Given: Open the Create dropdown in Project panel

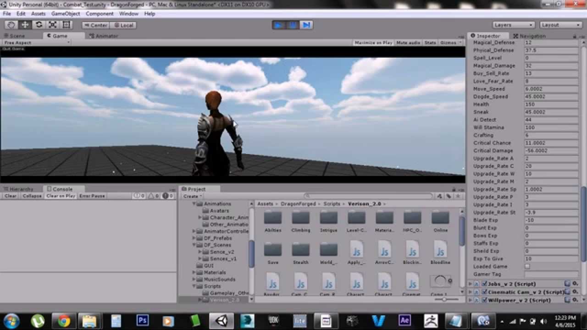Looking at the screenshot, I should pyautogui.click(x=192, y=196).
